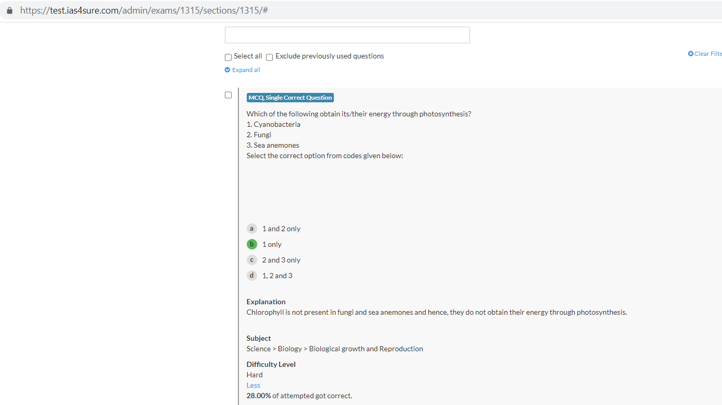Click the circled x icon beside Clear Filter
Viewport: 722px width, 405px height.
coord(691,54)
